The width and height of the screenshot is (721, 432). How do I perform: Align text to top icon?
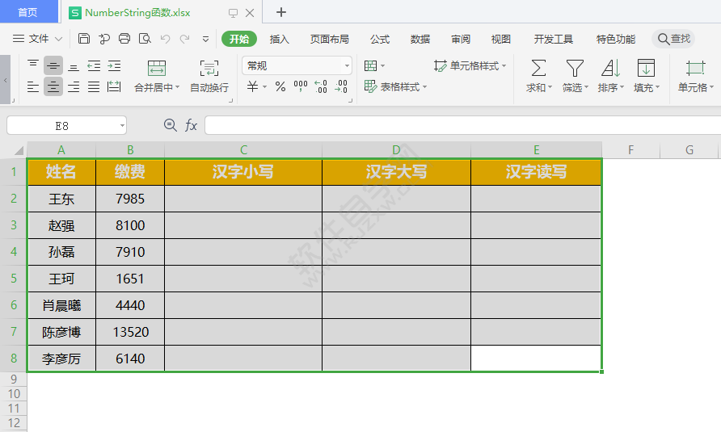tap(33, 65)
